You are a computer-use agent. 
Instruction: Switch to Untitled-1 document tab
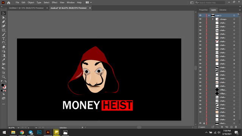pos(26,8)
